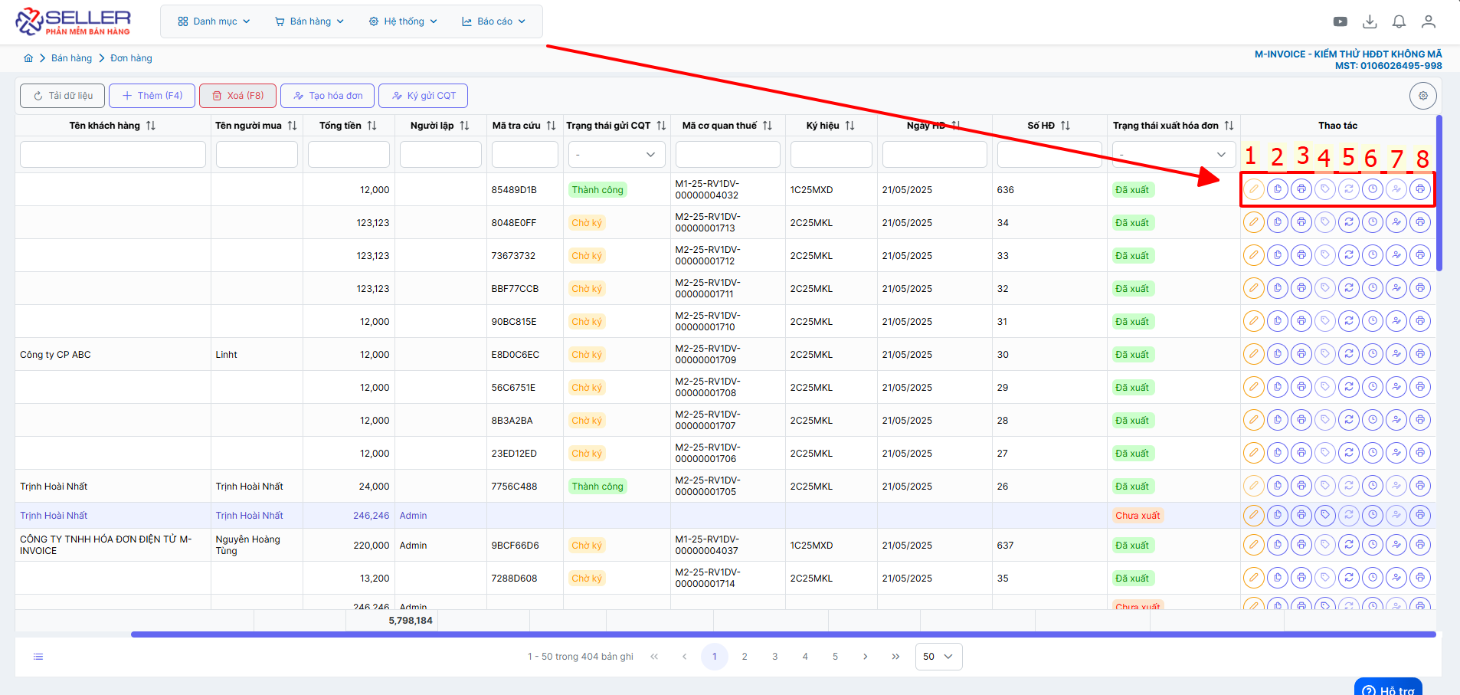This screenshot has height=695, width=1460.
Task: Click the refresh icon for invoice number 30
Action: click(1348, 354)
